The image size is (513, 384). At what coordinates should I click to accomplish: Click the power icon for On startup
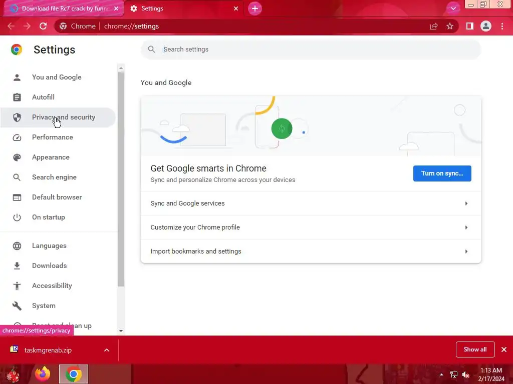(x=17, y=217)
